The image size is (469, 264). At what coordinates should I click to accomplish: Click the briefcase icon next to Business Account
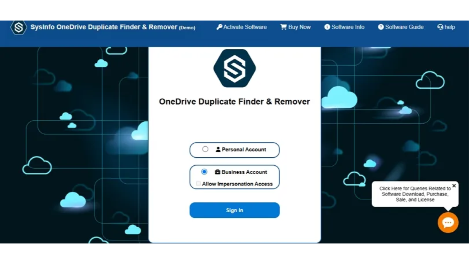(218, 172)
